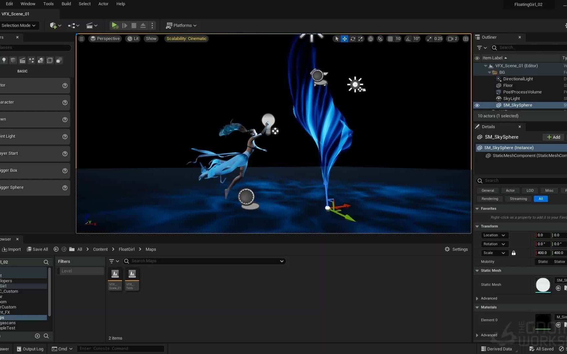The width and height of the screenshot is (567, 354).
Task: Hide SM_SkySphere using its eye icon
Action: tap(477, 105)
